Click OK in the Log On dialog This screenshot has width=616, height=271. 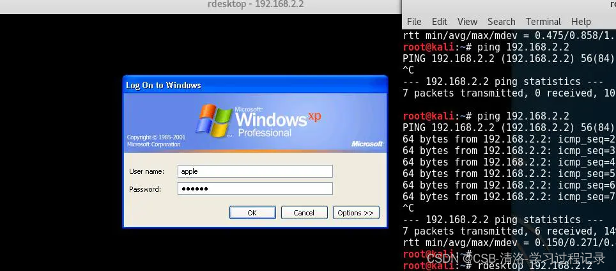[252, 212]
